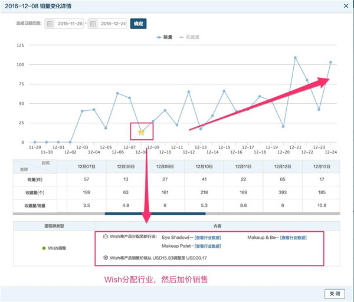
Task: Open 查看行业数据 link for Makeup & Be…
Action: [293, 237]
